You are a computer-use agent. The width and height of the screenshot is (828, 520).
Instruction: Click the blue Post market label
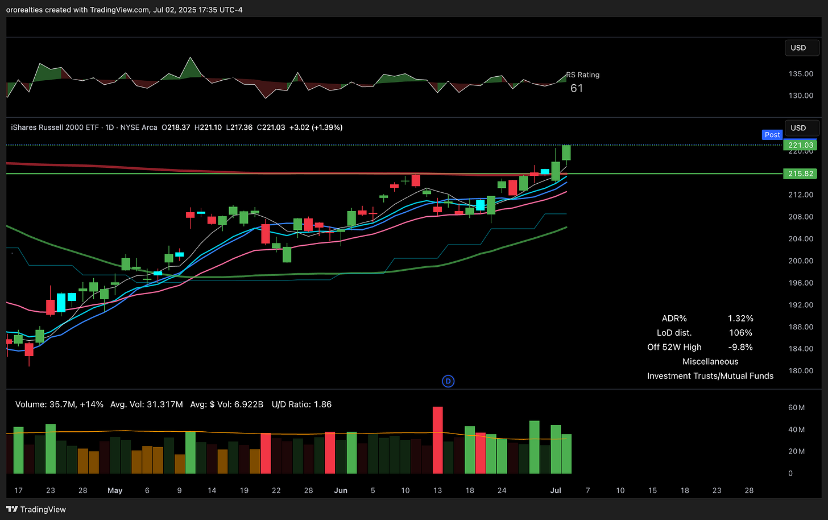[x=772, y=135]
